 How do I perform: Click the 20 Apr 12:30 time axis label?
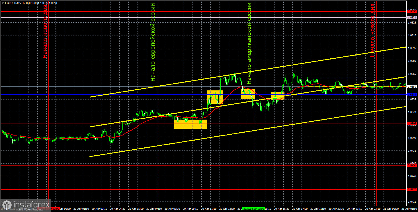tap(228, 209)
